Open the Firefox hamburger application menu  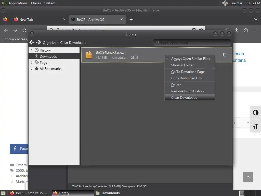[x=255, y=30]
